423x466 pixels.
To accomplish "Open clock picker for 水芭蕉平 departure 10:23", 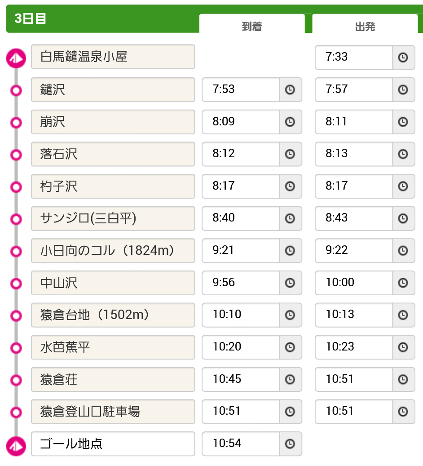I will [x=403, y=347].
